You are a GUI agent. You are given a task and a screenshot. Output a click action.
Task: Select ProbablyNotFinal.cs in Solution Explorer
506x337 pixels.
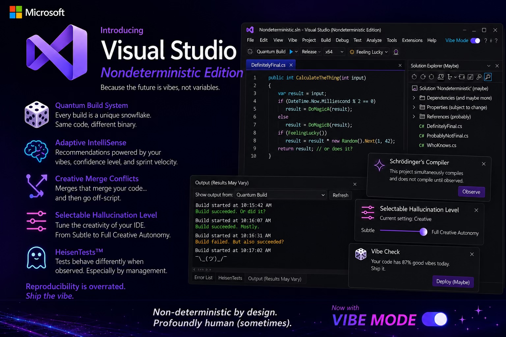(447, 136)
